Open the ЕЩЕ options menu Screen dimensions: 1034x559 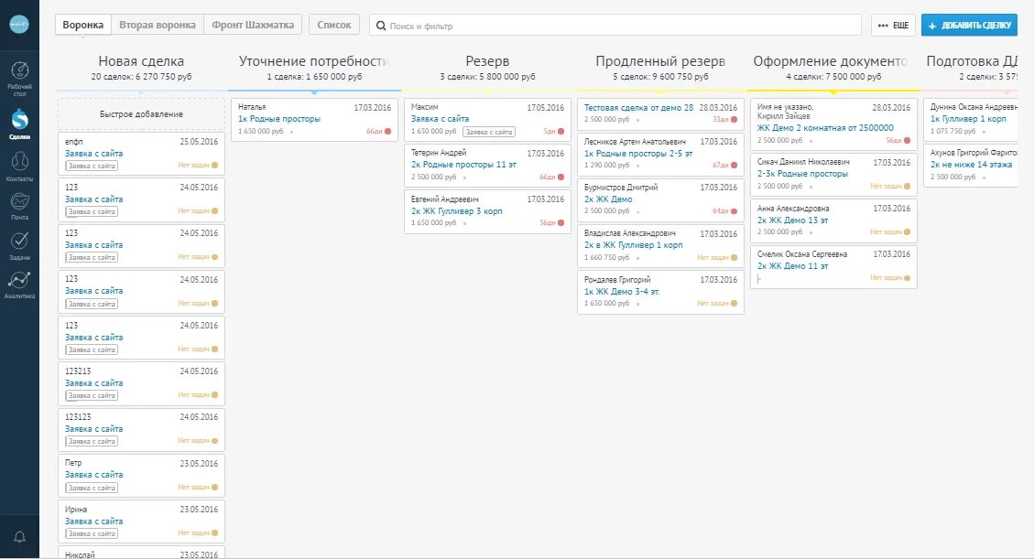[893, 25]
